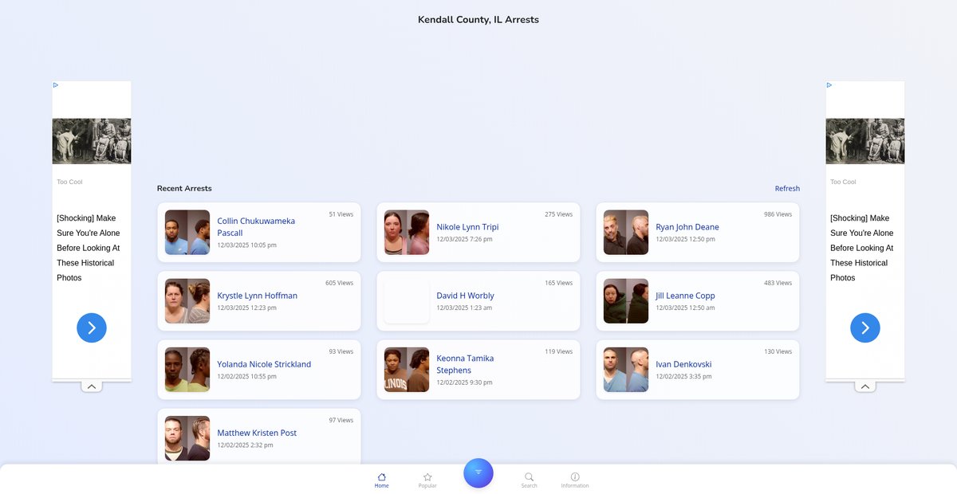The width and height of the screenshot is (957, 494).
Task: Open Collin Chukuwameka Pascall's record
Action: [x=259, y=232]
